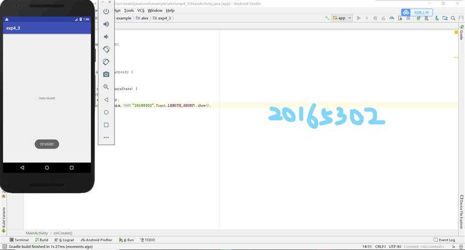This screenshot has width=465, height=250.
Task: Activate the emulator zoom tool
Action: [106, 87]
